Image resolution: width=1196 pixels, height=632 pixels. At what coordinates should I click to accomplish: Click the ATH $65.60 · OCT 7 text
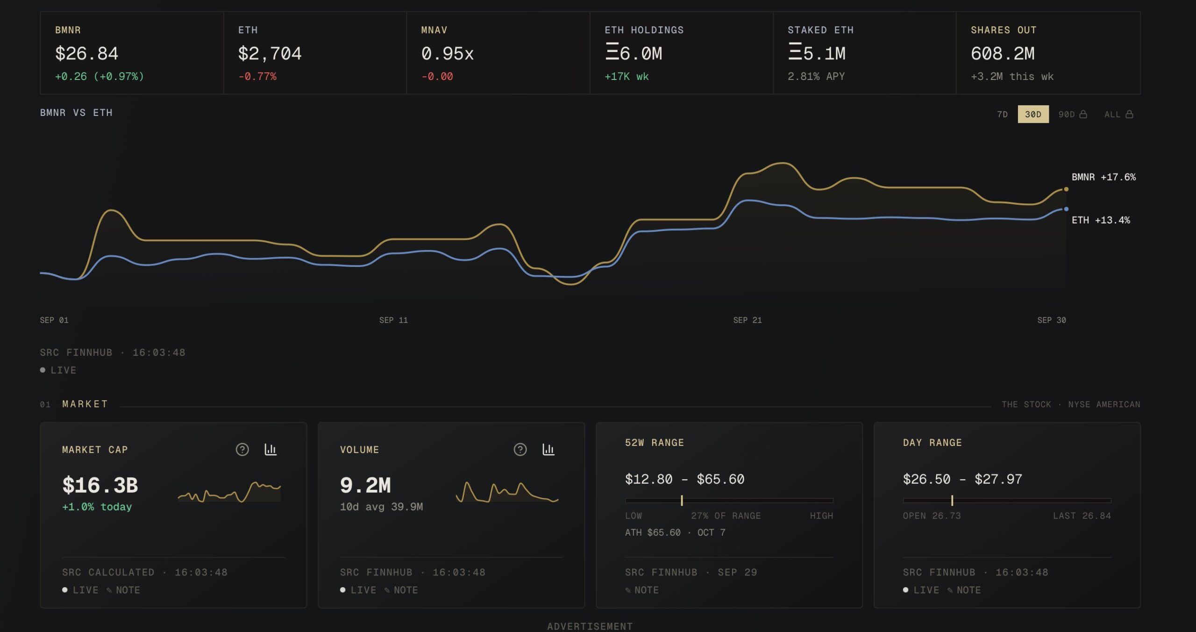coord(675,532)
